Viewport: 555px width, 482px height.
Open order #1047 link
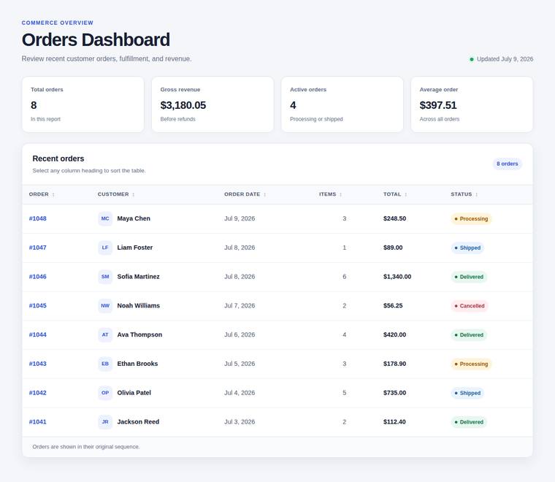pyautogui.click(x=37, y=248)
